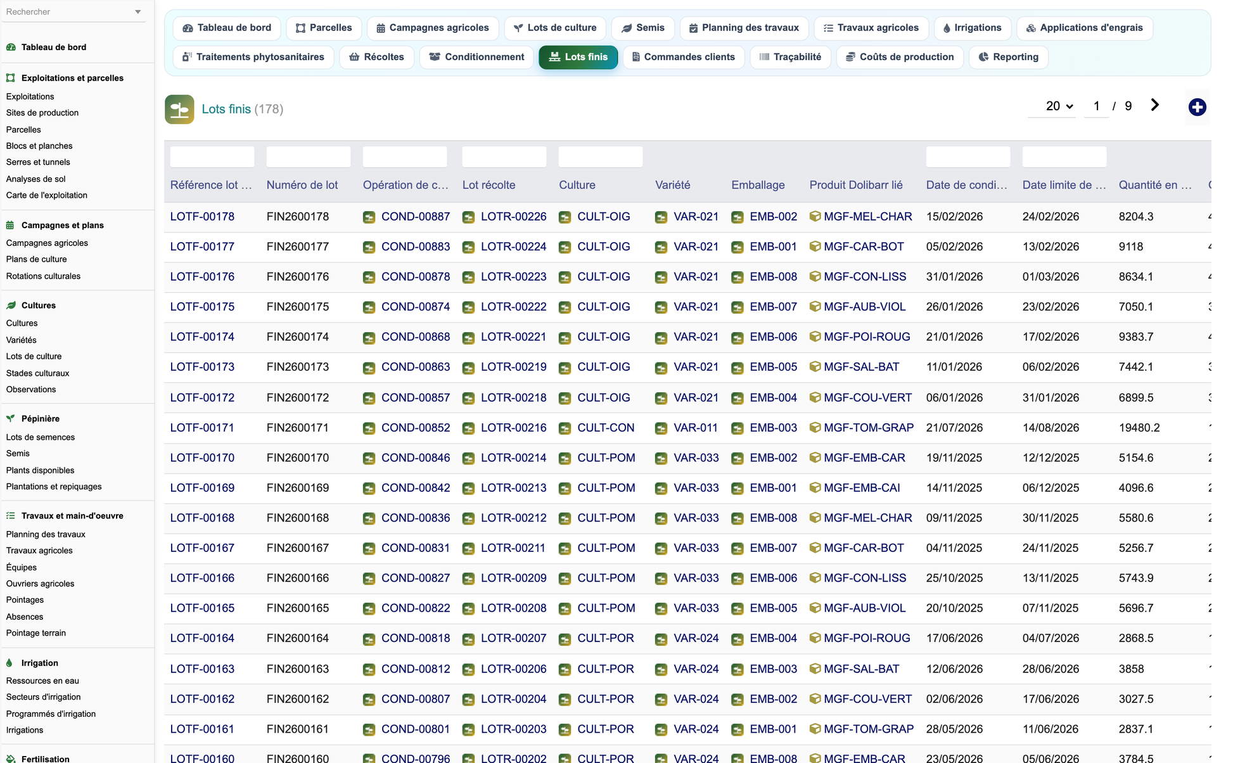Click the current page number field
Screen dimensions: 1233x763
coord(1096,106)
